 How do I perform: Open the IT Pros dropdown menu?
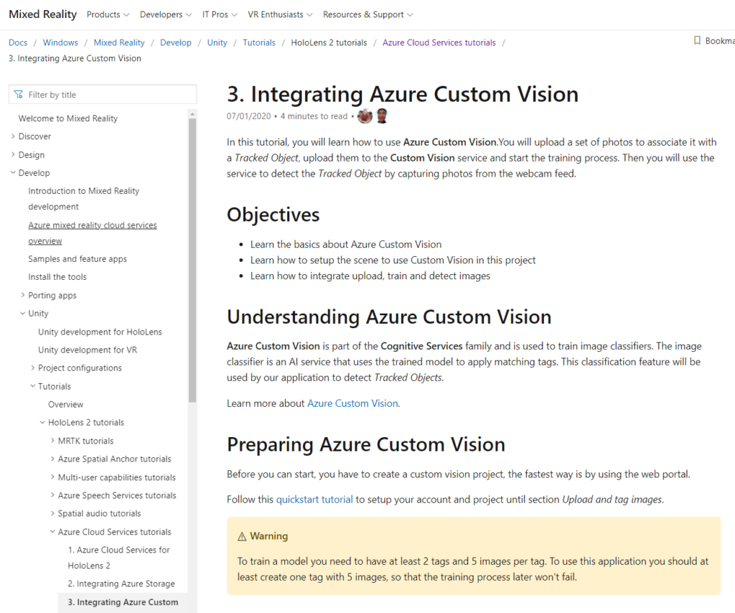(220, 14)
